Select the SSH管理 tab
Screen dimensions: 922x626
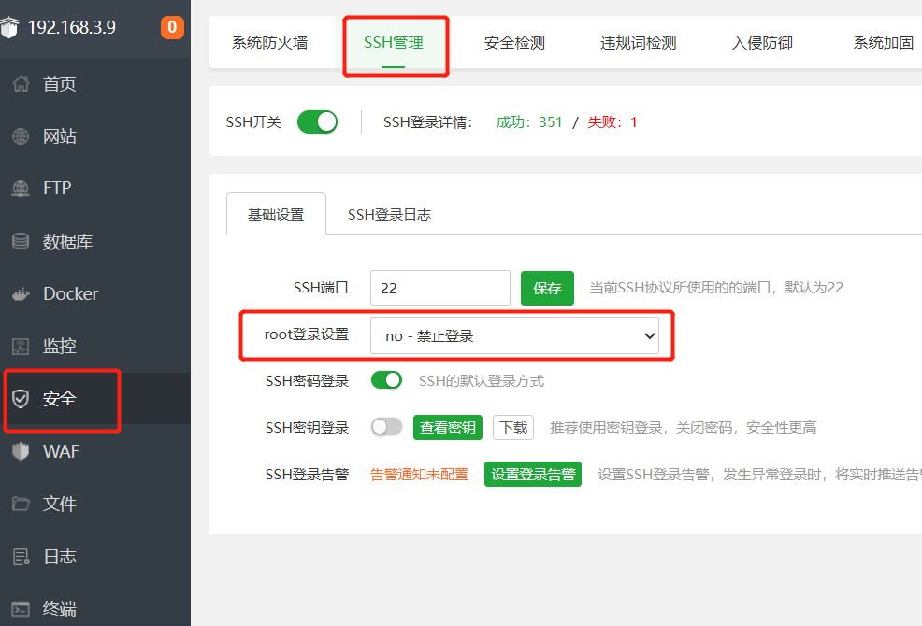394,43
